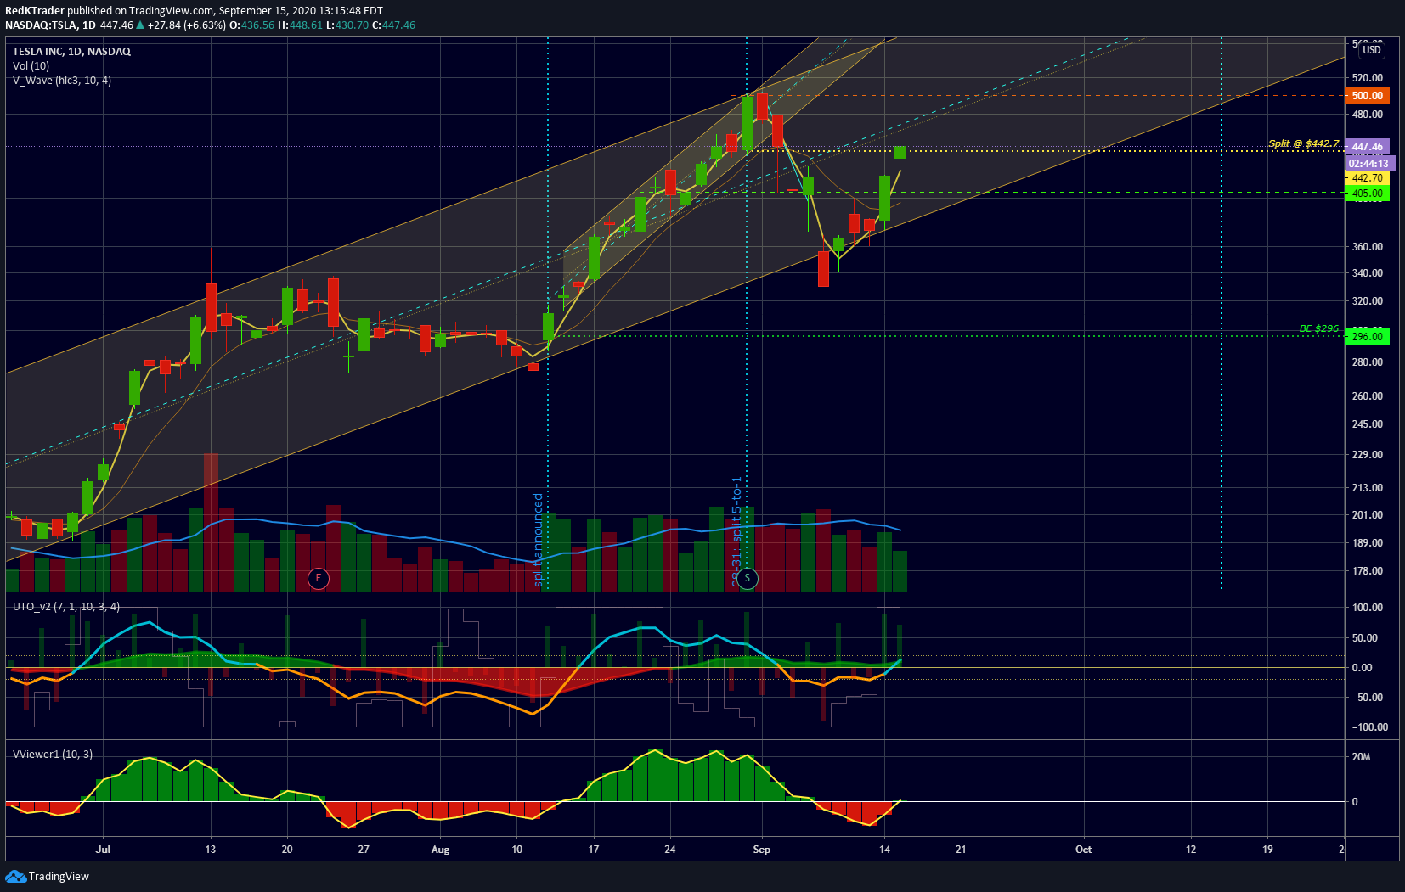Open the TradingView logo at bottom left
Image resolution: width=1405 pixels, height=892 pixels.
point(48,876)
